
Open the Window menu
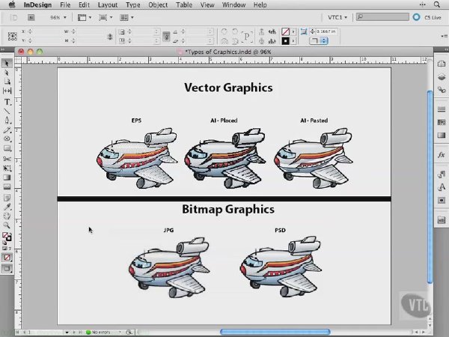tap(233, 4)
